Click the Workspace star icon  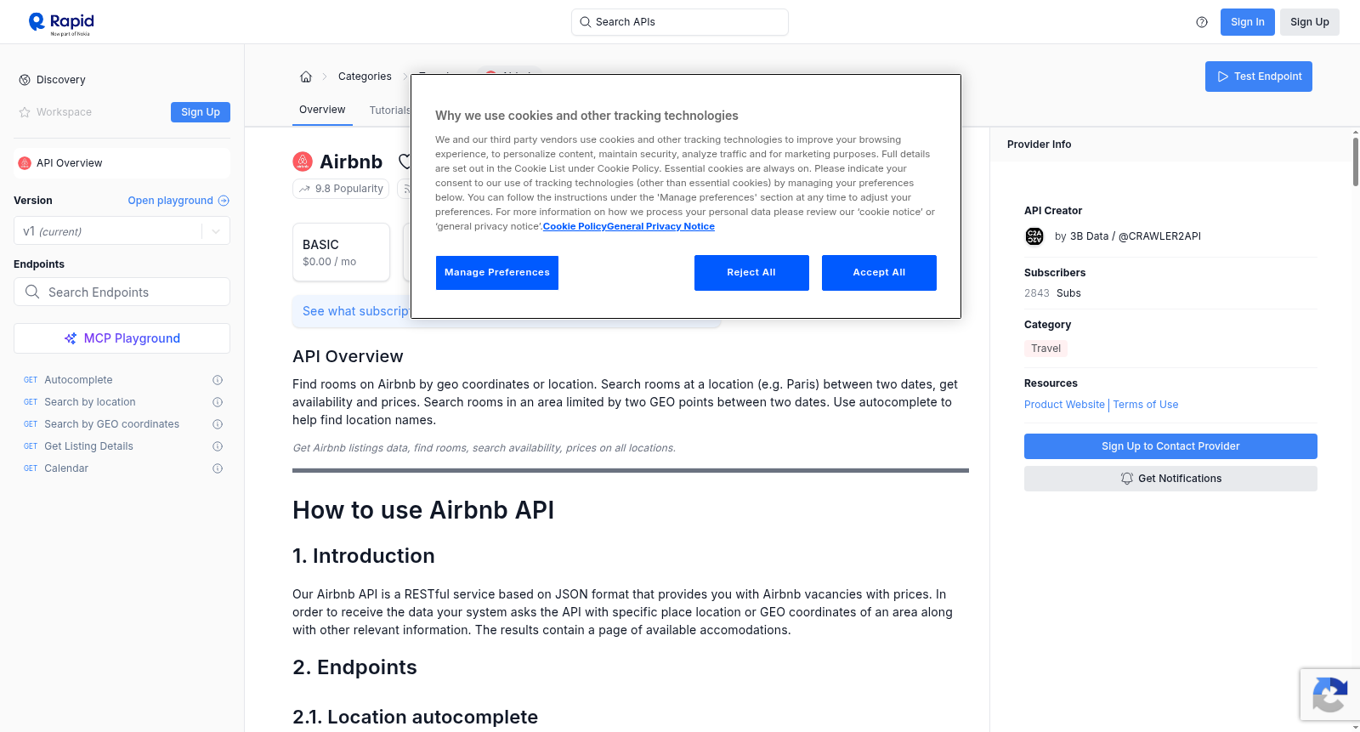click(25, 112)
